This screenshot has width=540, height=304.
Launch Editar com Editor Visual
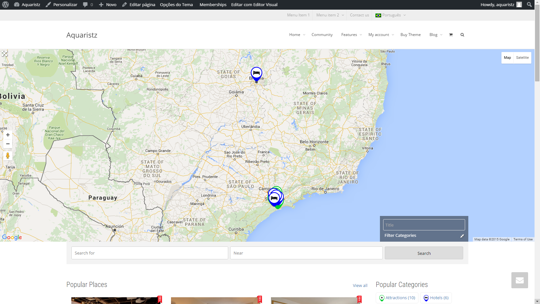pyautogui.click(x=254, y=4)
